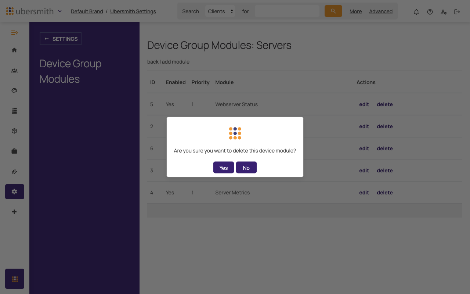Click the add module link
This screenshot has width=470, height=294.
pyautogui.click(x=176, y=62)
